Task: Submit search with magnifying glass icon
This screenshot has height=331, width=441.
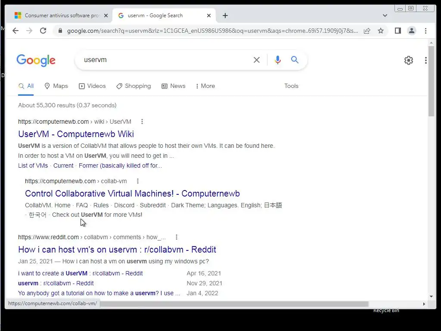Action: tap(295, 59)
